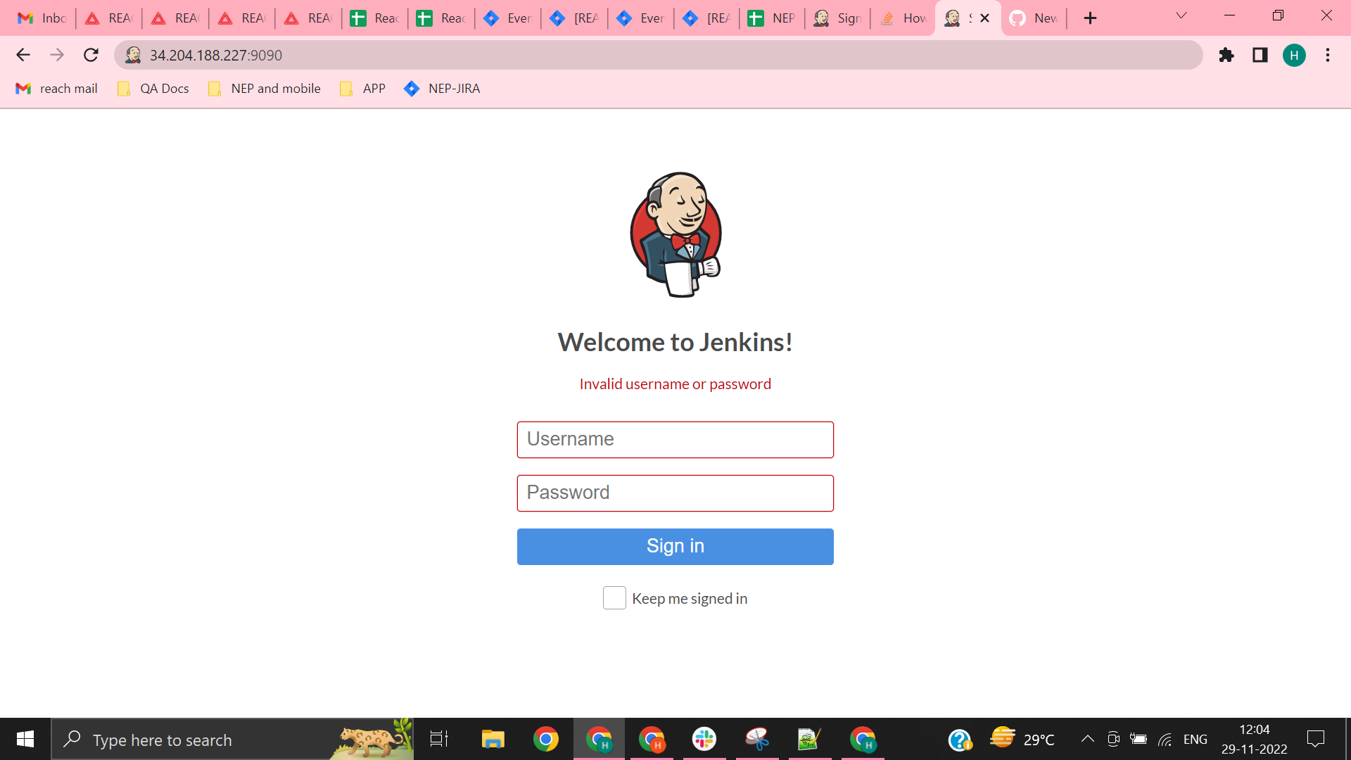Open the Windows Start menu

[x=25, y=739]
